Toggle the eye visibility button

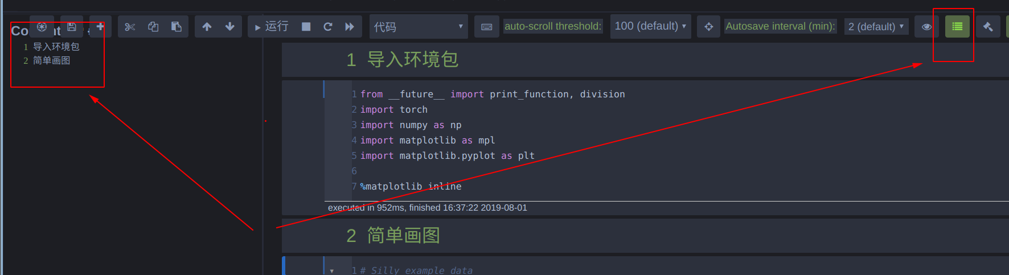pyautogui.click(x=927, y=27)
